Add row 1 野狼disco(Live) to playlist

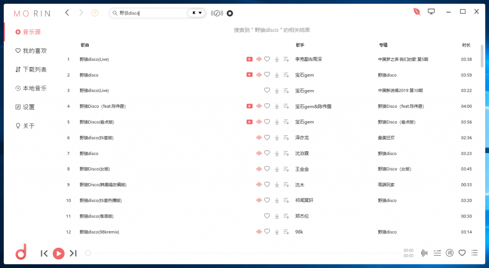(286, 59)
